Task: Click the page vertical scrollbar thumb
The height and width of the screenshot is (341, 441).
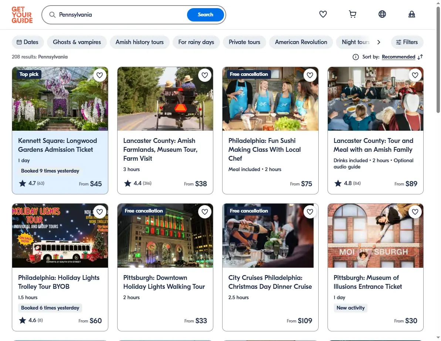Action: point(438,60)
